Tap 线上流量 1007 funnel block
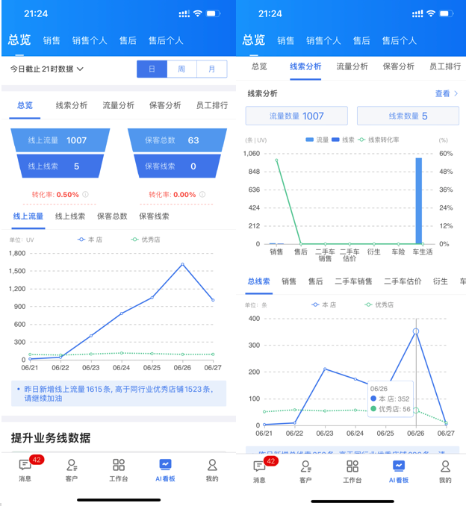 coord(60,140)
